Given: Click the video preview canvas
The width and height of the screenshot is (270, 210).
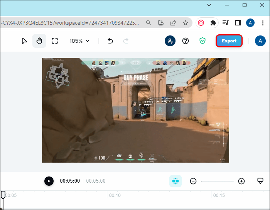Looking at the screenshot, I should pos(135,110).
